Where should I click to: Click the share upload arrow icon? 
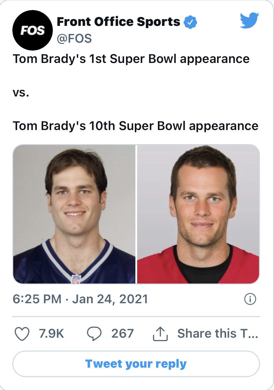click(x=160, y=334)
